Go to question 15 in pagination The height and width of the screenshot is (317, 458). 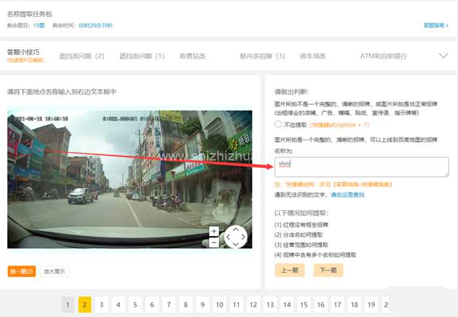[x=304, y=305]
